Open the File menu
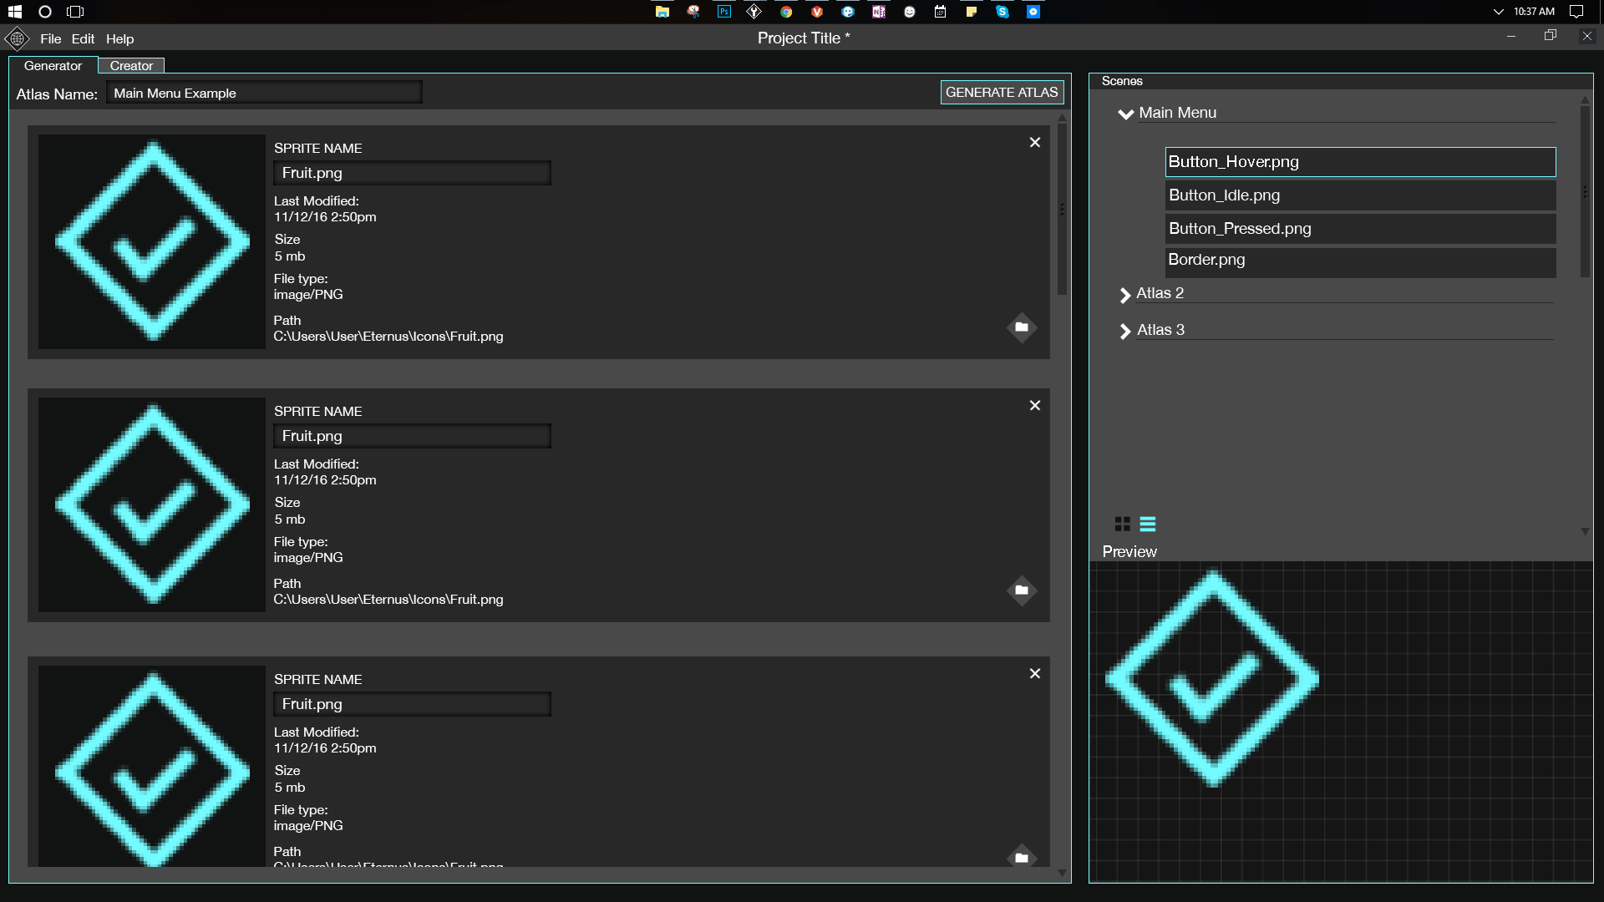 coord(50,38)
